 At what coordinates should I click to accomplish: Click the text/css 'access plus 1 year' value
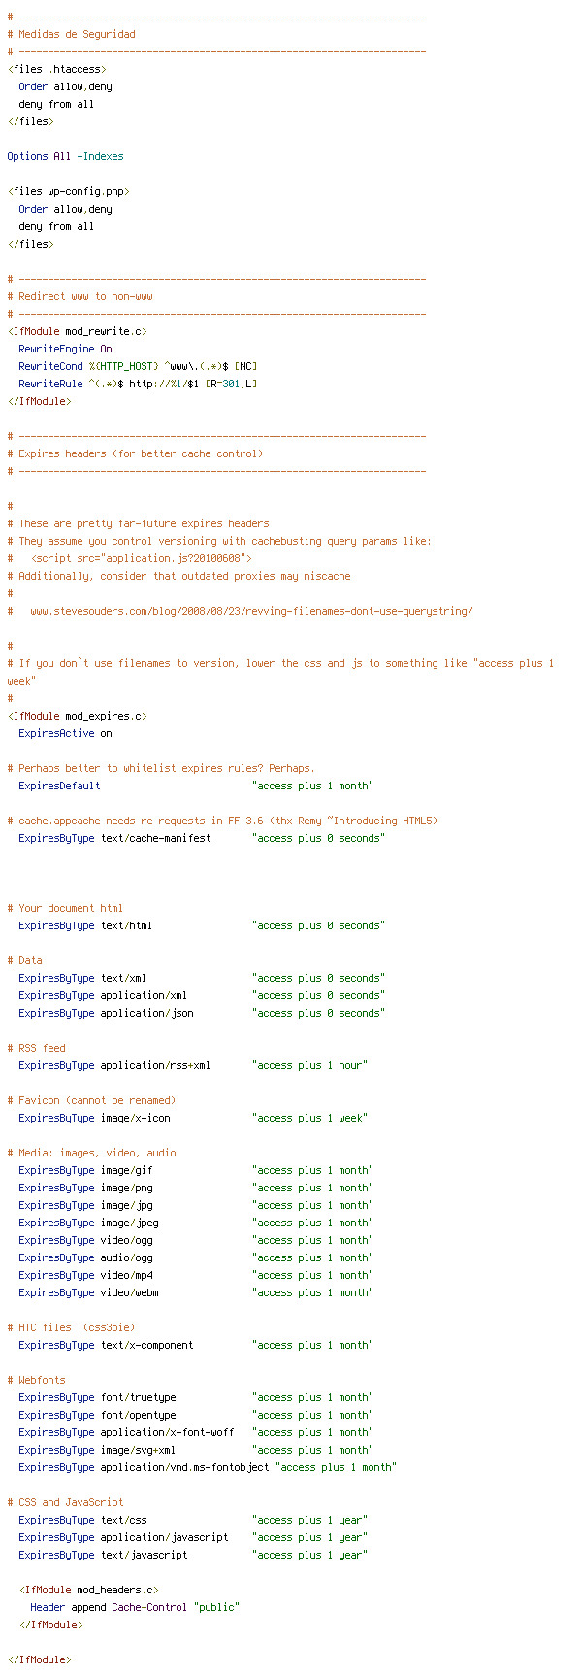[x=309, y=1520]
